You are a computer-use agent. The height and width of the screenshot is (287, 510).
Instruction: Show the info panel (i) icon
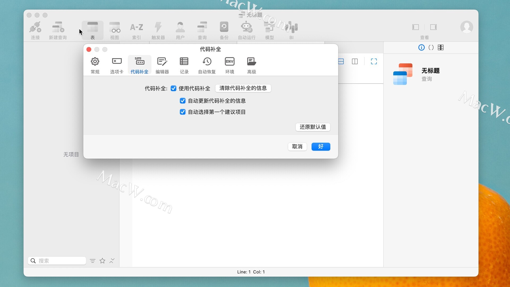[x=421, y=48]
